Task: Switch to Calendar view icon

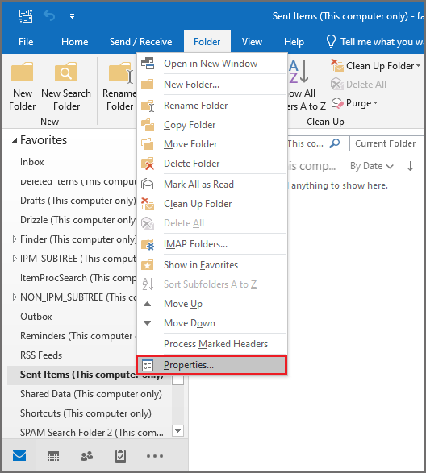Action: coord(53,456)
